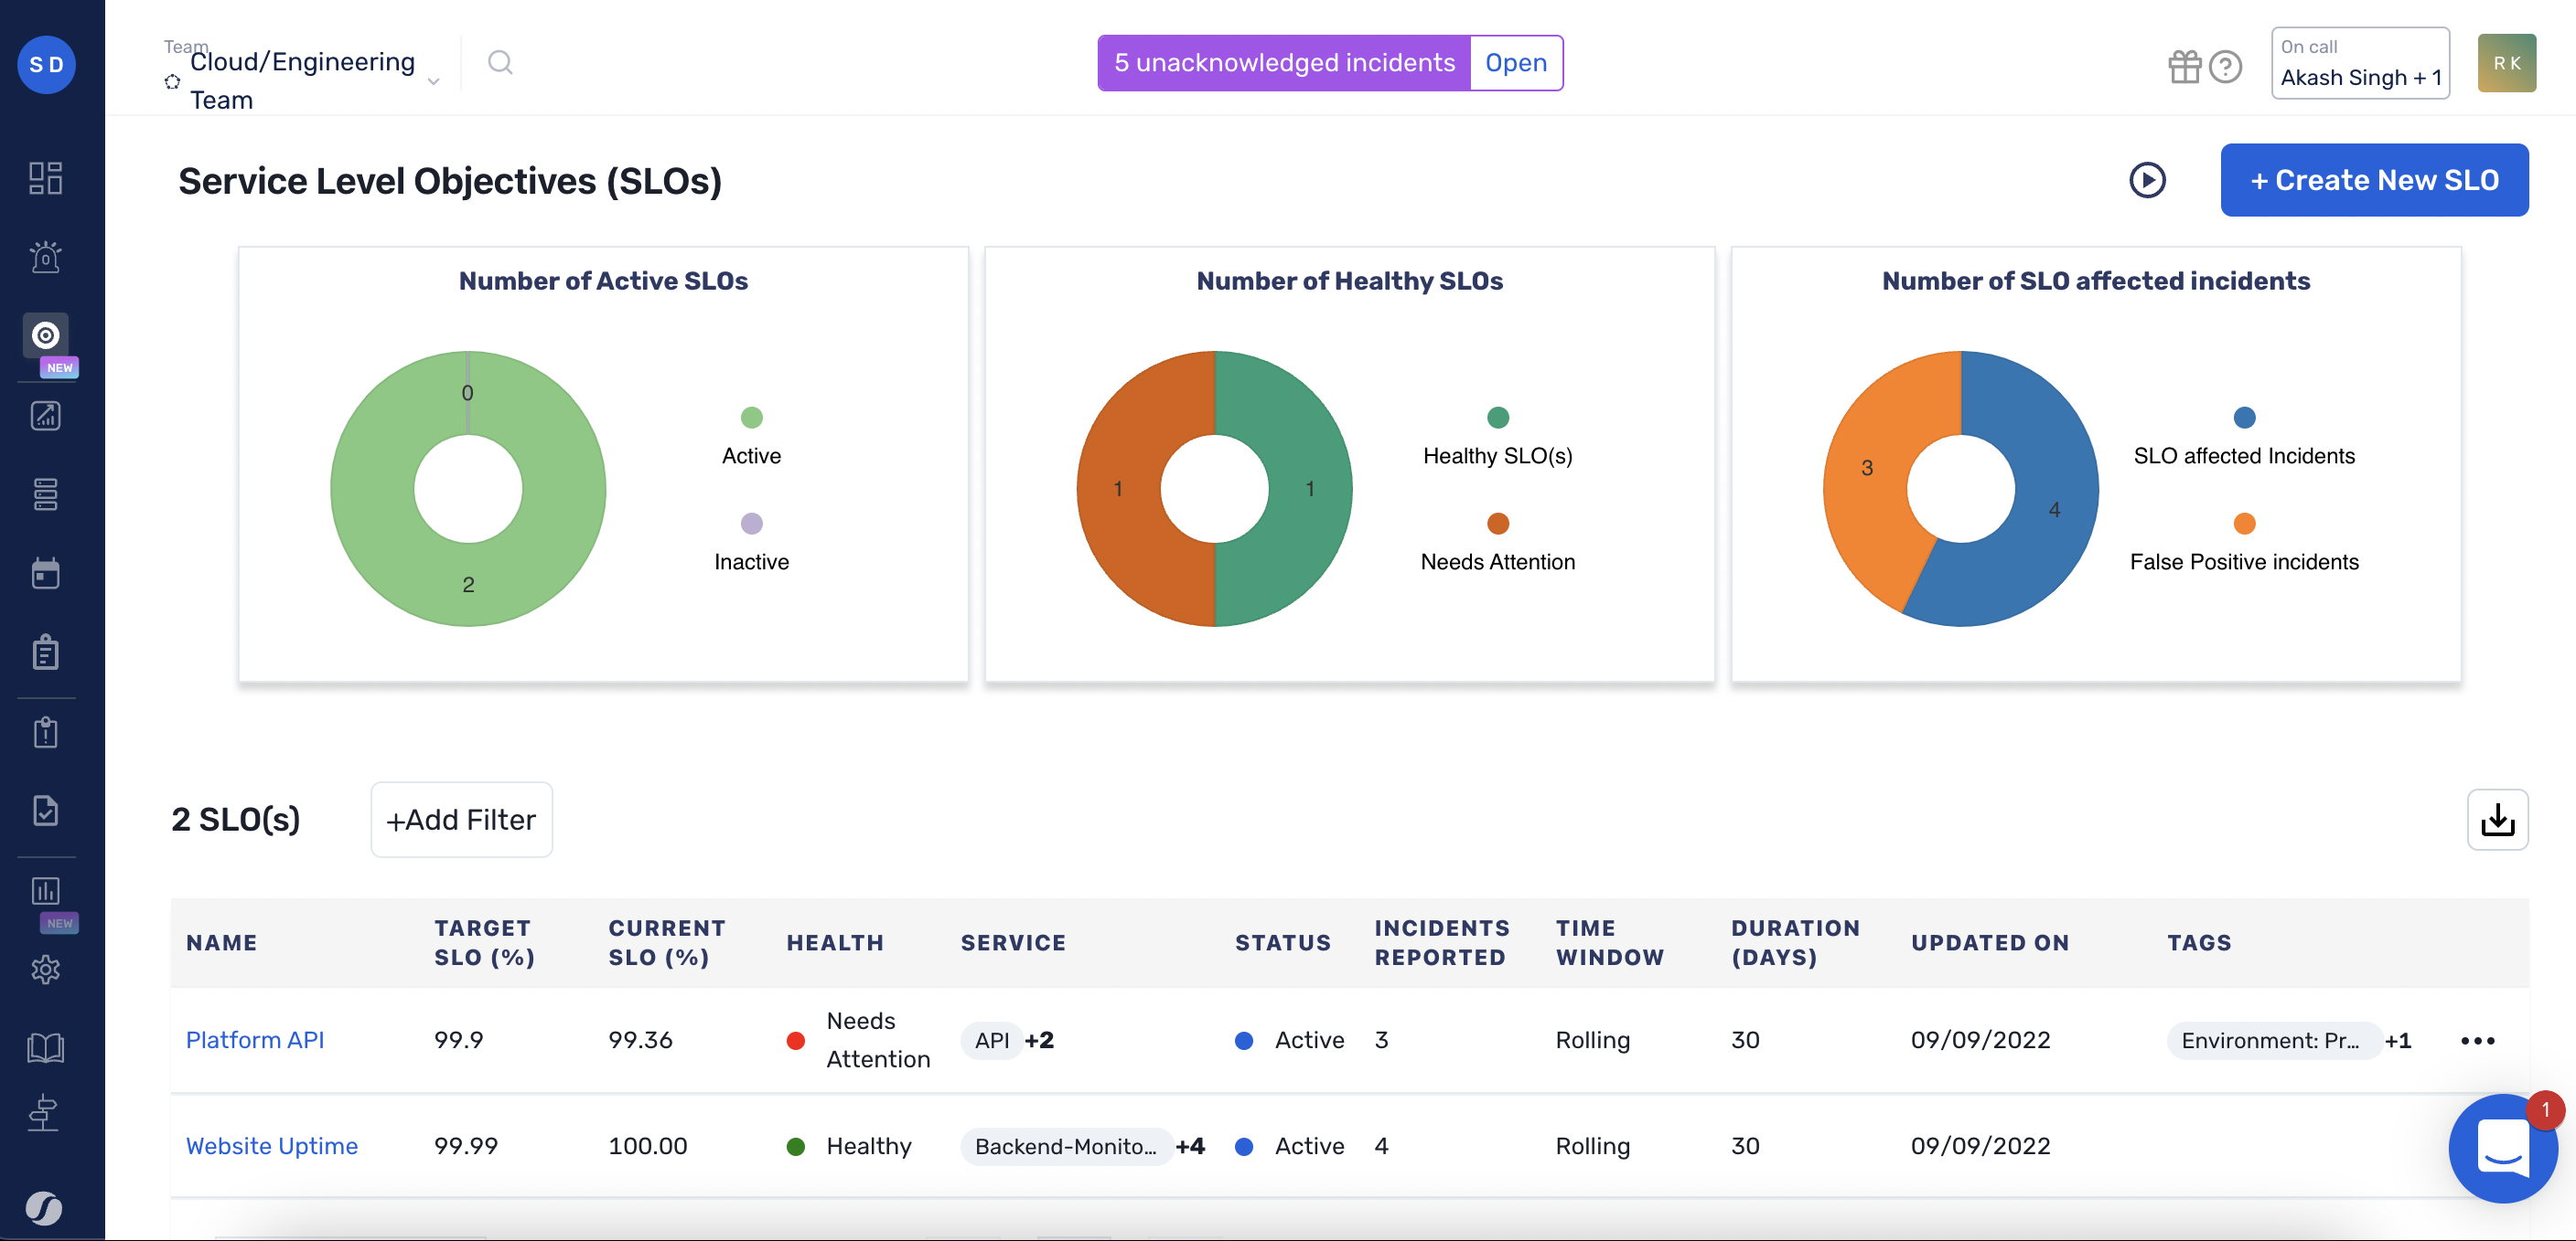The width and height of the screenshot is (2576, 1241).
Task: Click Open next to unacknowledged incidents
Action: tap(1516, 62)
